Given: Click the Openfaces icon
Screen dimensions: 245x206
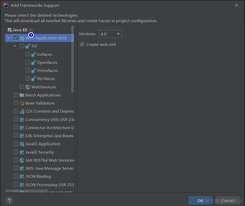Looking at the screenshot, I should click(34, 62).
